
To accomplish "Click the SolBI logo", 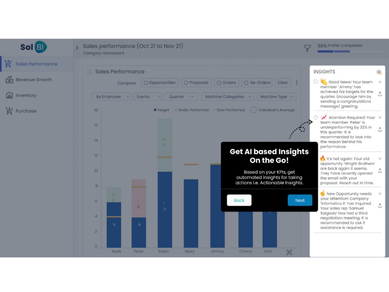I will point(33,47).
